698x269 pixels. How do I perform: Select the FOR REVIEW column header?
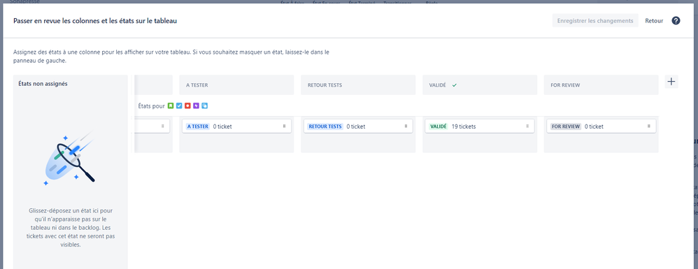pos(601,85)
